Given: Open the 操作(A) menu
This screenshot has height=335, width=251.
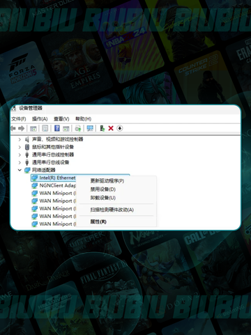Looking at the screenshot, I should [x=40, y=119].
